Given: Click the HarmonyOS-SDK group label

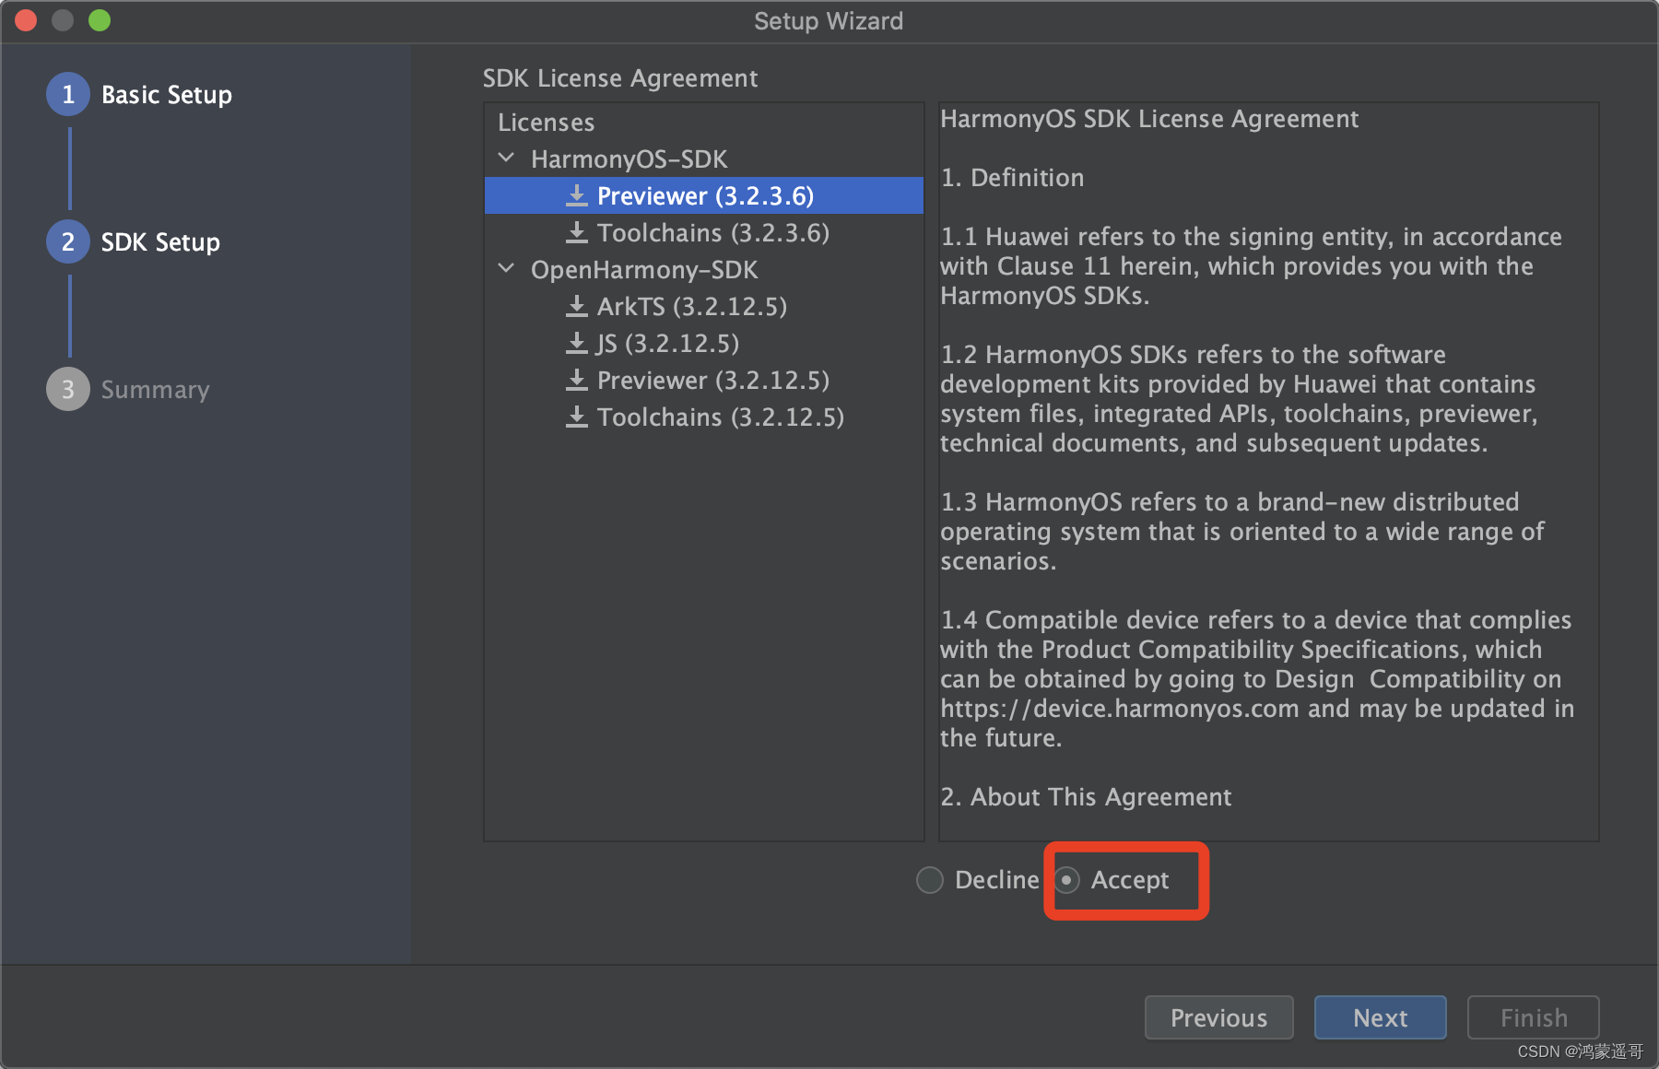Looking at the screenshot, I should (x=629, y=159).
